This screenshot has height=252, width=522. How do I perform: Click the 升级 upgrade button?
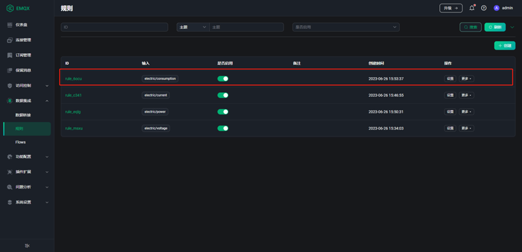pos(451,8)
